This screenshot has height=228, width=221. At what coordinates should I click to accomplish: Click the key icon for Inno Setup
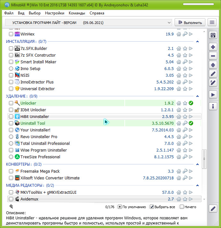[185, 69]
